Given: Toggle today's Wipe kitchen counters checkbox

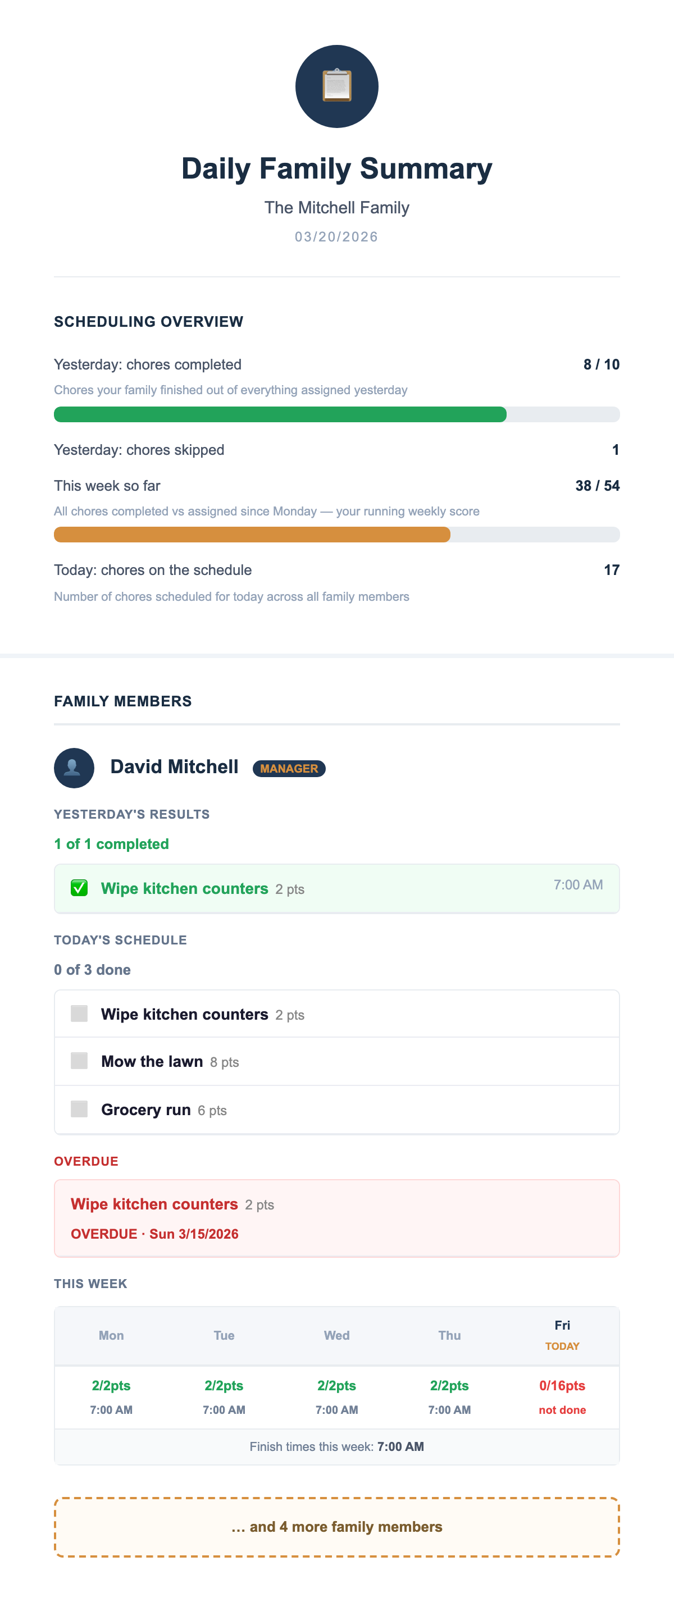Looking at the screenshot, I should (x=79, y=1013).
